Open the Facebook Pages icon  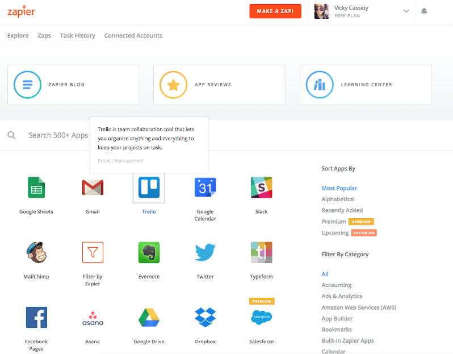click(36, 317)
